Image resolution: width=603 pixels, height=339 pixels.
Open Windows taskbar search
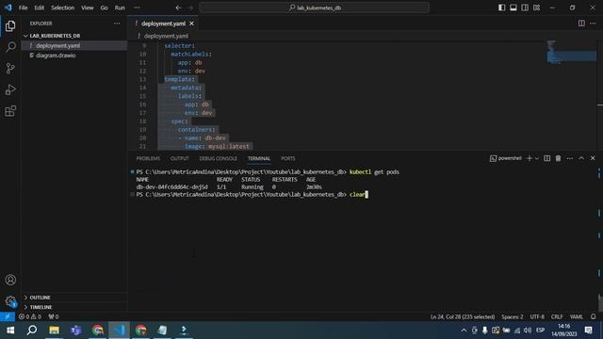coord(32,331)
